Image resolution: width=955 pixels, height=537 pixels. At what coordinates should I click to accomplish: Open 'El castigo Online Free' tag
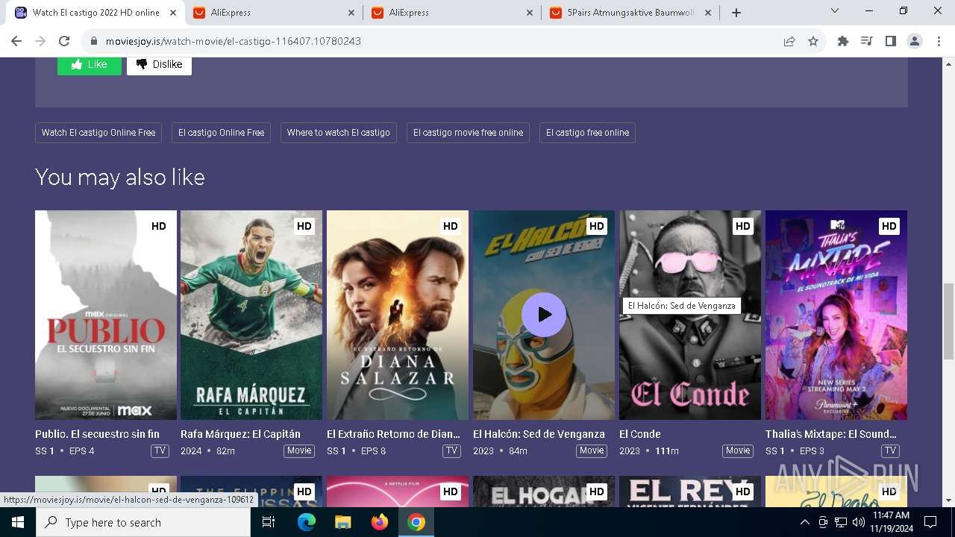[221, 133]
